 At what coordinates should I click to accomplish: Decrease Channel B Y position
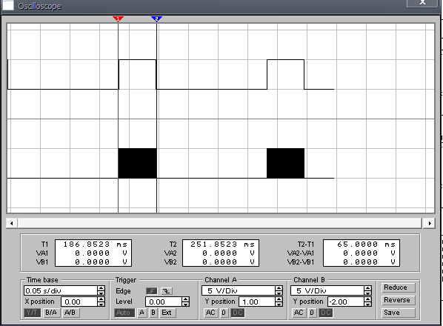coord(367,305)
